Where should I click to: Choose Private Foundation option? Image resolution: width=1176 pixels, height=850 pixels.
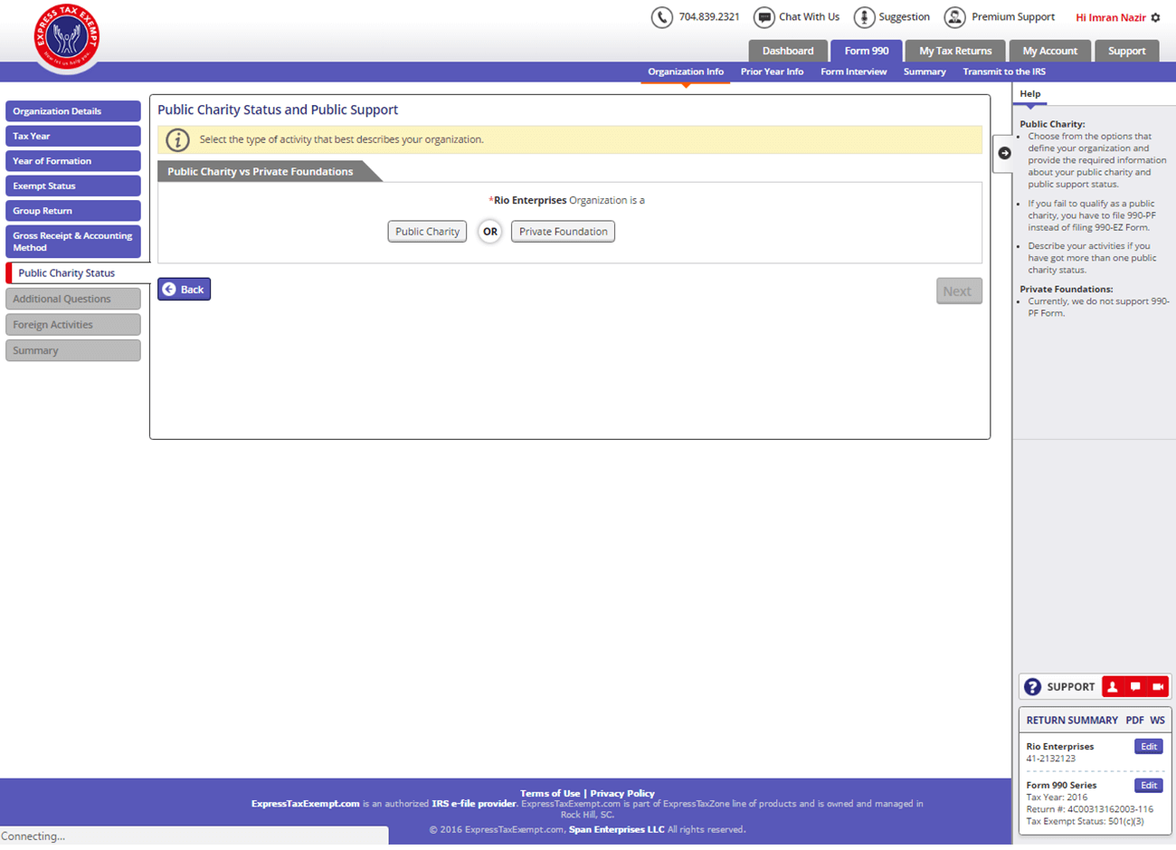563,232
